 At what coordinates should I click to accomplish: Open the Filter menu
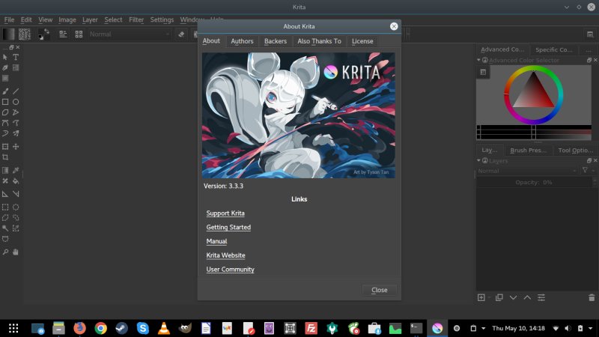pos(136,20)
